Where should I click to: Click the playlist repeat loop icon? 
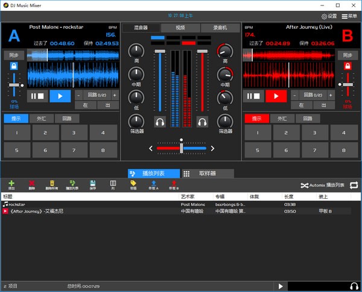coord(353,185)
